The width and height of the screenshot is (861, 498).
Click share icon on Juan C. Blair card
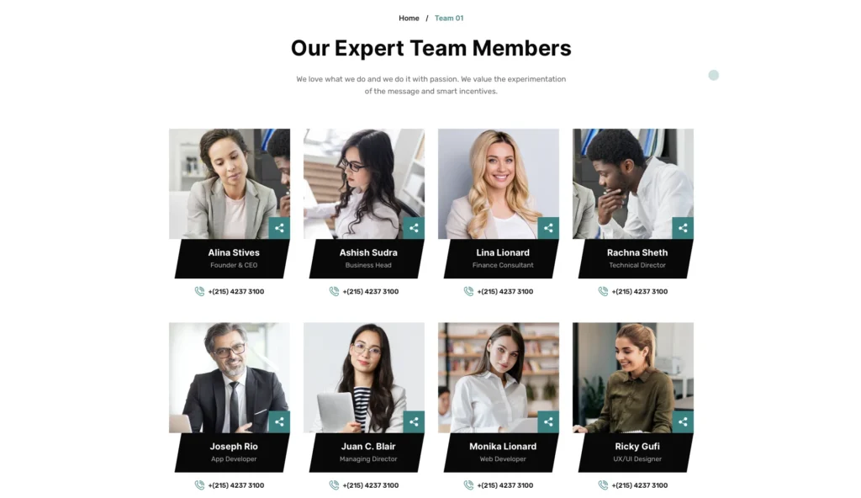point(414,421)
